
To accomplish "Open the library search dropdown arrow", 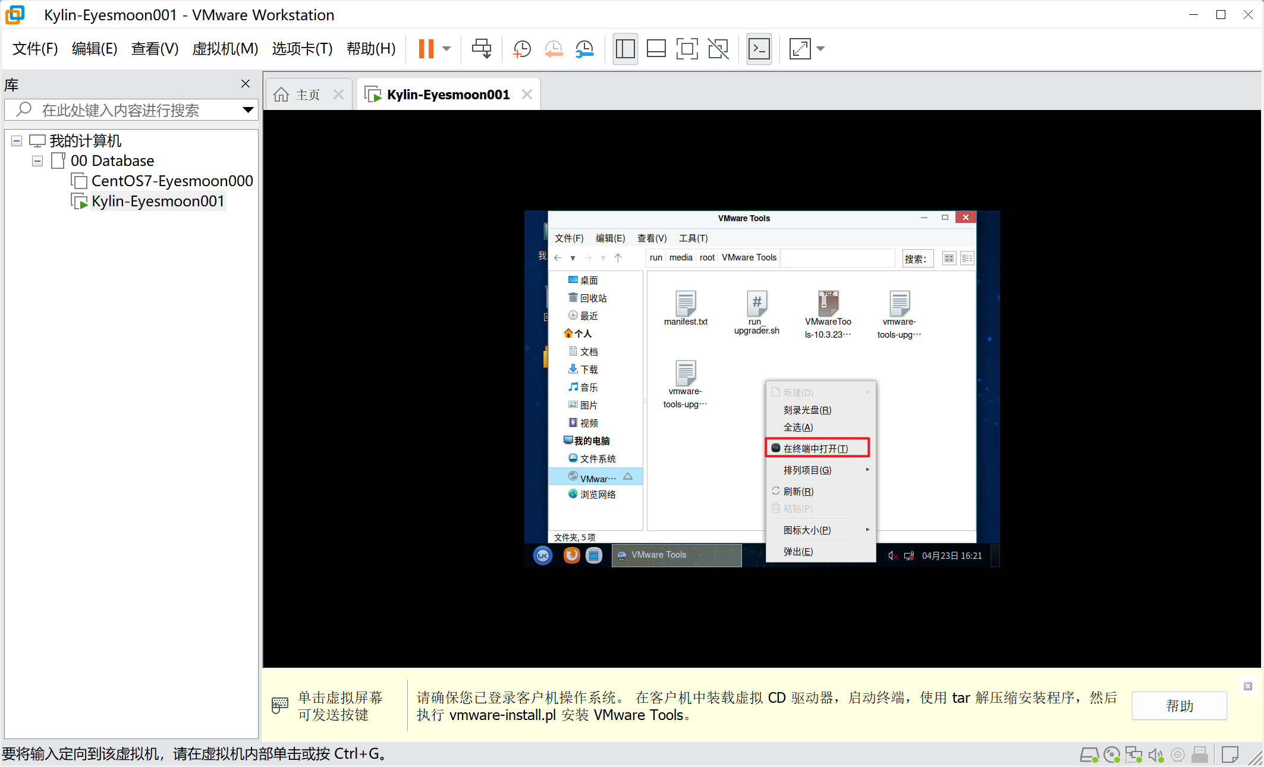I will pos(248,110).
